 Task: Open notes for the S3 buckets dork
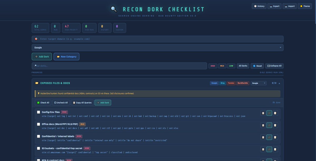275,149
